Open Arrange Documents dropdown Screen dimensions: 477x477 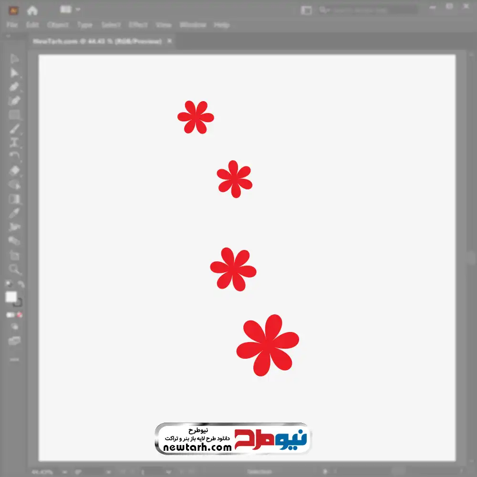pyautogui.click(x=70, y=10)
